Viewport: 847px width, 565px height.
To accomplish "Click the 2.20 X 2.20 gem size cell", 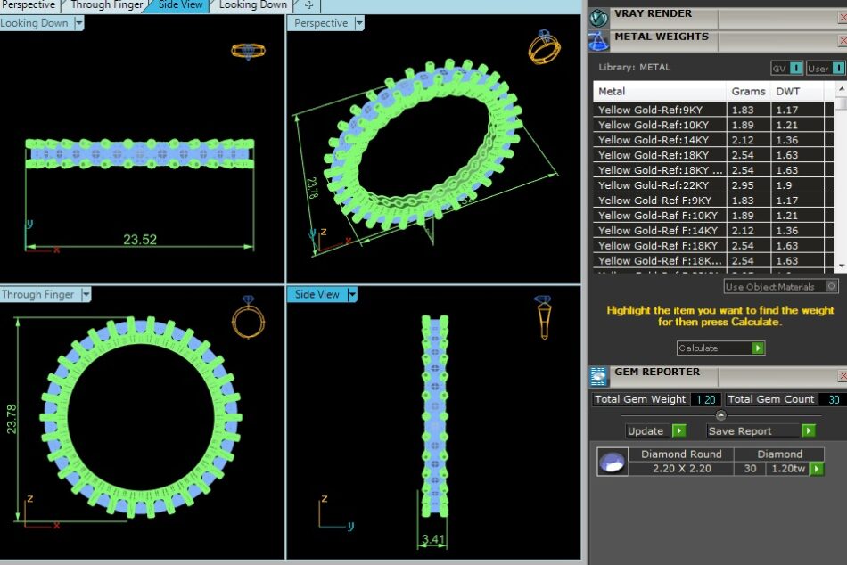I will (681, 469).
